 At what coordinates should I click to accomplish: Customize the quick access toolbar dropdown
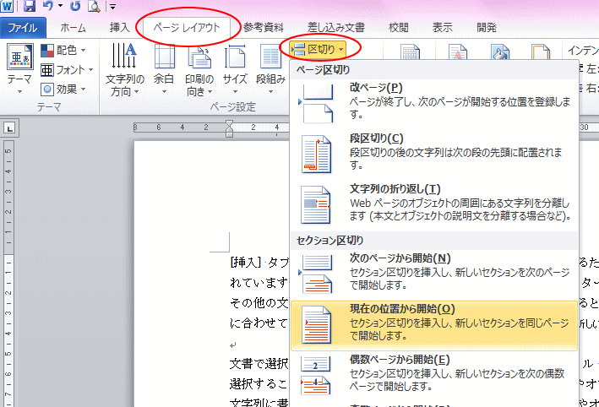click(x=112, y=6)
